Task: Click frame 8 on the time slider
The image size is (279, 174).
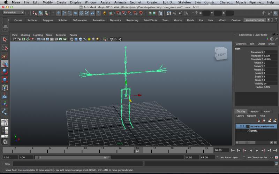Action: (68, 150)
